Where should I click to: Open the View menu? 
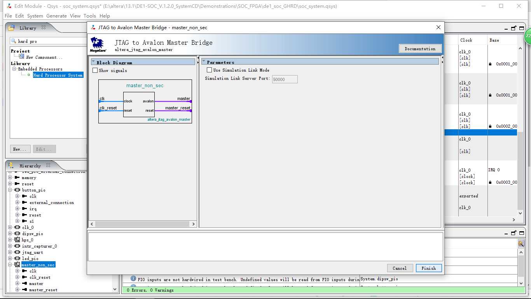75,16
